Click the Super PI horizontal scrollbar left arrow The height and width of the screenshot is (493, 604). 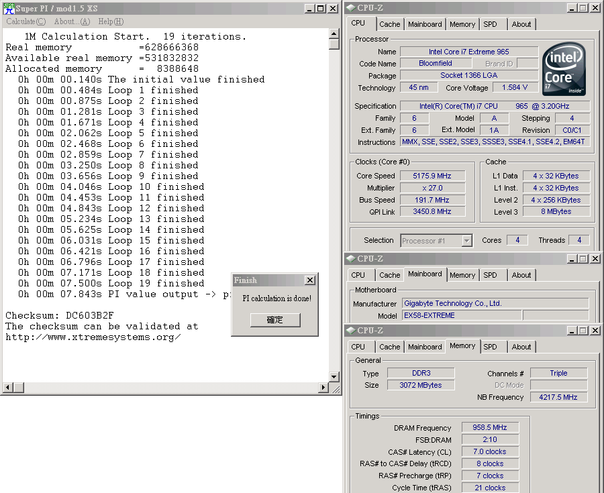[7, 387]
